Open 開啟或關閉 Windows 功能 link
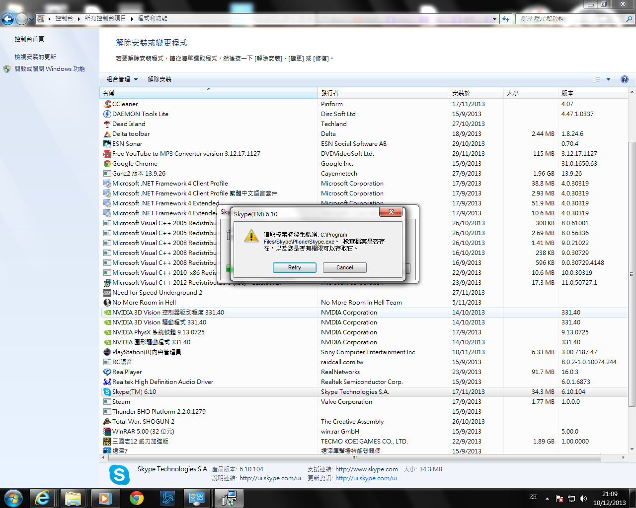Viewport: 636px width, 508px height. click(x=50, y=69)
